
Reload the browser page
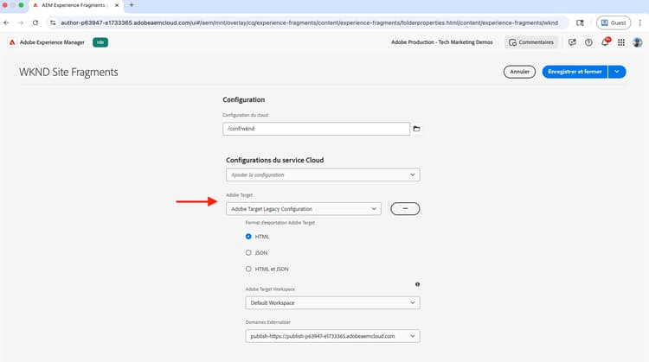point(35,22)
